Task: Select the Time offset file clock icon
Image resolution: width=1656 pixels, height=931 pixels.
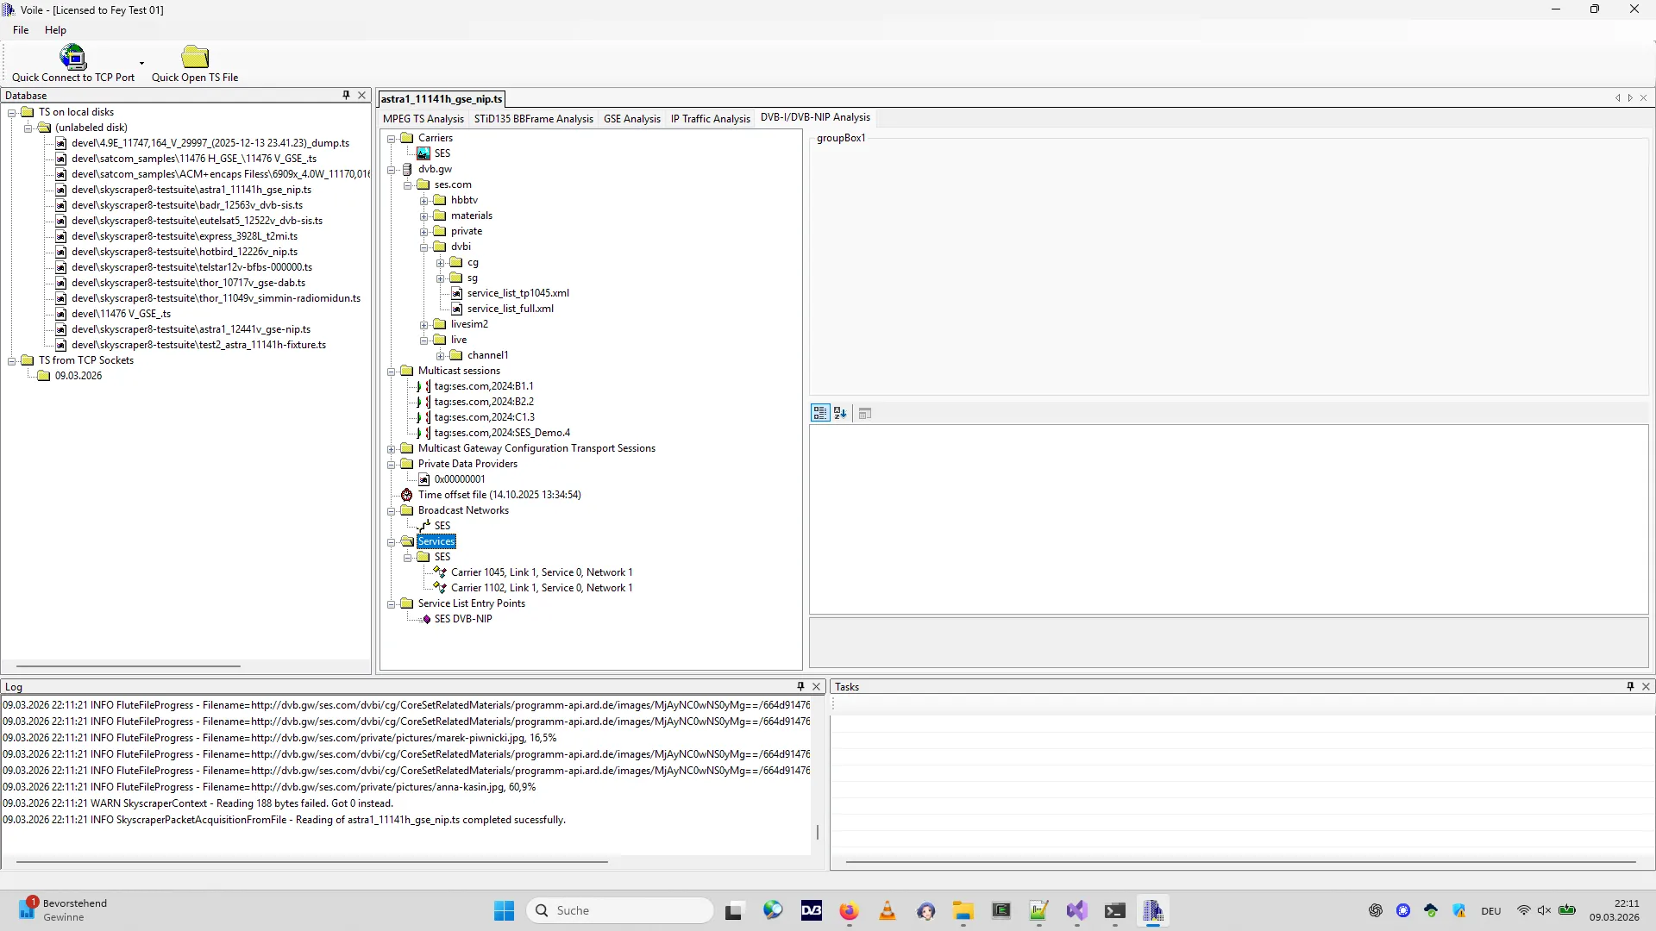Action: pyautogui.click(x=407, y=495)
